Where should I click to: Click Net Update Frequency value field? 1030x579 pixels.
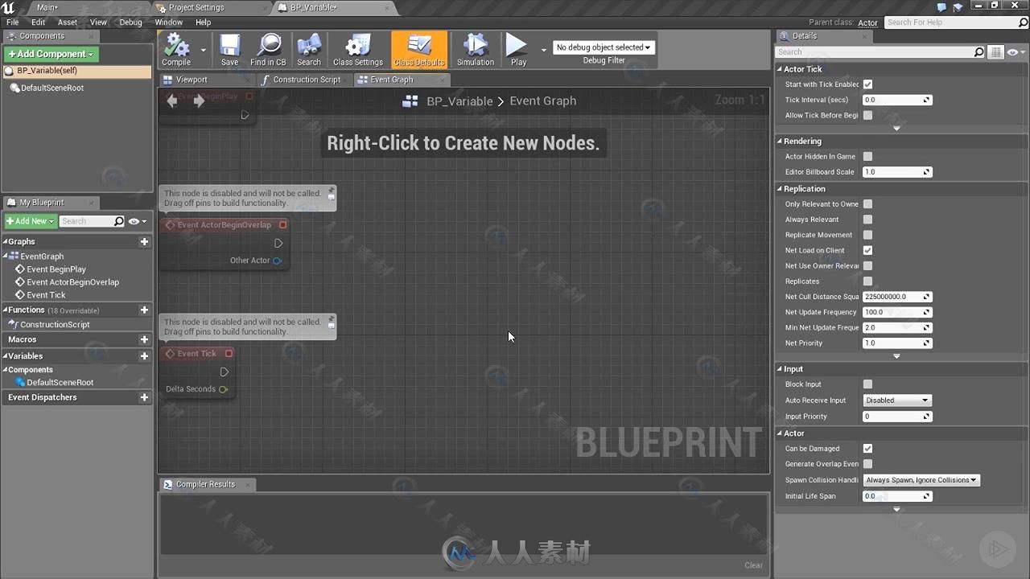[x=896, y=312]
